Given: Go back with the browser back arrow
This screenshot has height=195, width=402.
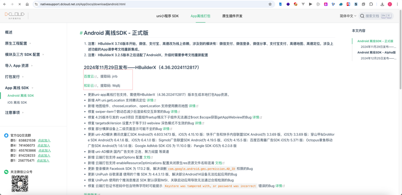Looking at the screenshot, I should 5,4.
